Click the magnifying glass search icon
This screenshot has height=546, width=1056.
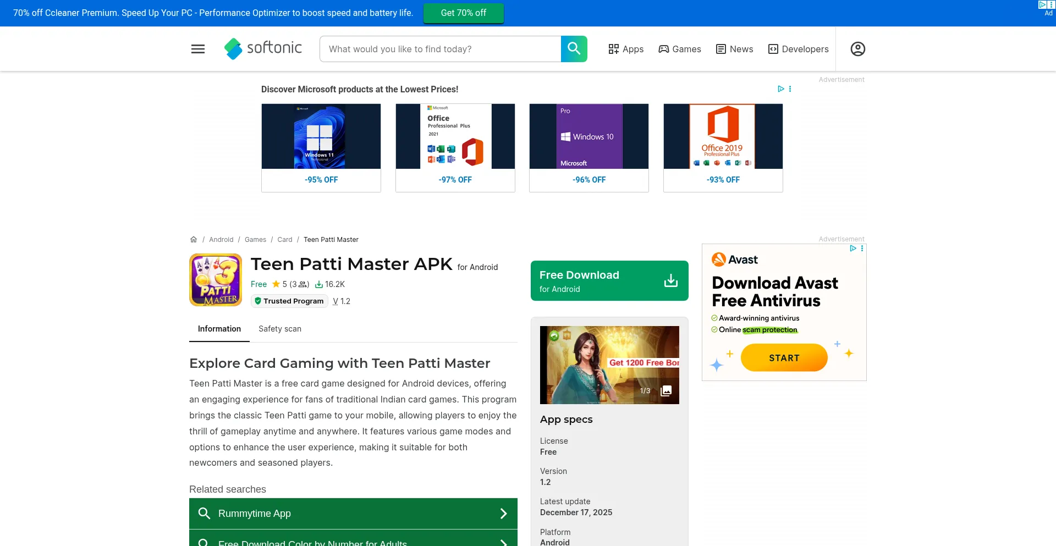pyautogui.click(x=574, y=49)
